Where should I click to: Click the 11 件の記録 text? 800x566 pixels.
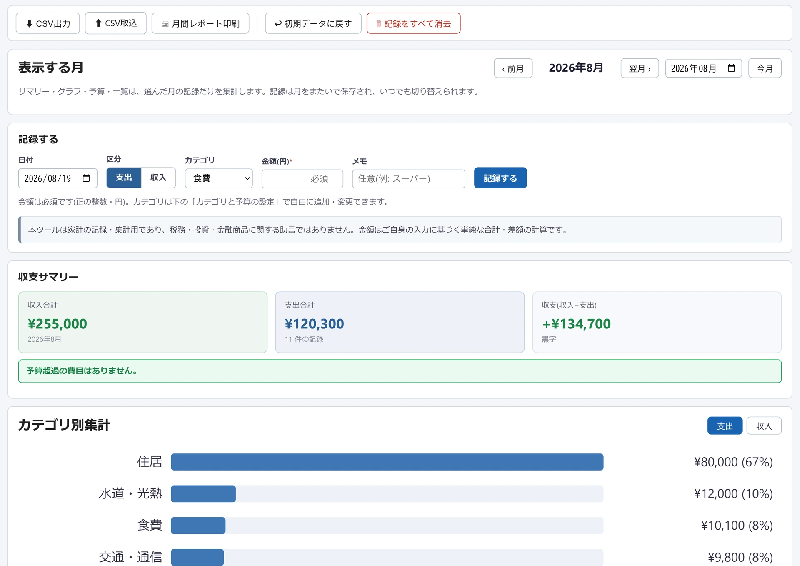click(304, 339)
